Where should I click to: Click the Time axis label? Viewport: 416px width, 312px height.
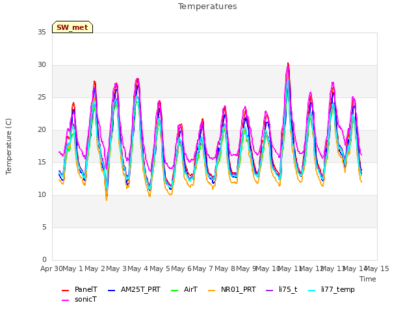pos(368,279)
